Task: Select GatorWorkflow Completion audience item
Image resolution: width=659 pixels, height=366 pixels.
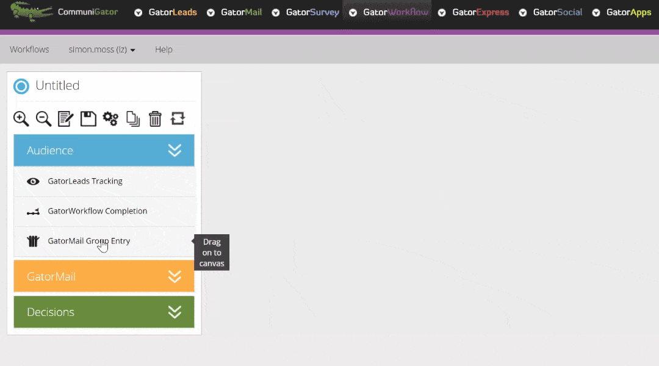Action: [97, 211]
